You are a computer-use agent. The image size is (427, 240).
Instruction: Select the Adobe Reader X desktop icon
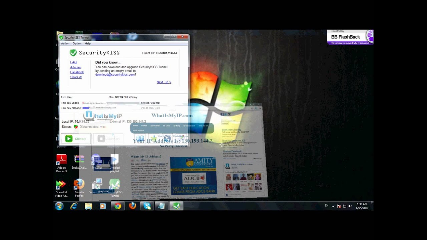tap(61, 163)
